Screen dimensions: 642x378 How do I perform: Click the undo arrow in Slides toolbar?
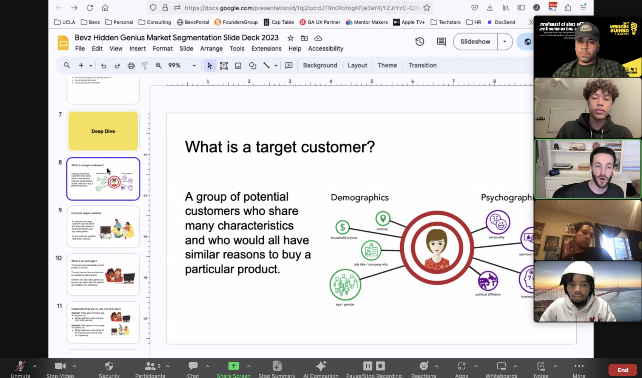coord(103,65)
